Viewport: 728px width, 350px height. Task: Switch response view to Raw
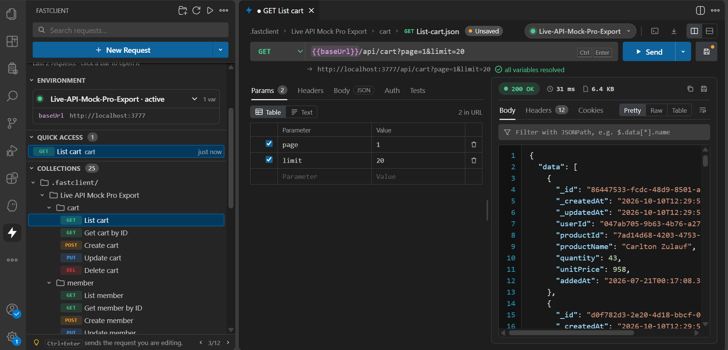656,110
